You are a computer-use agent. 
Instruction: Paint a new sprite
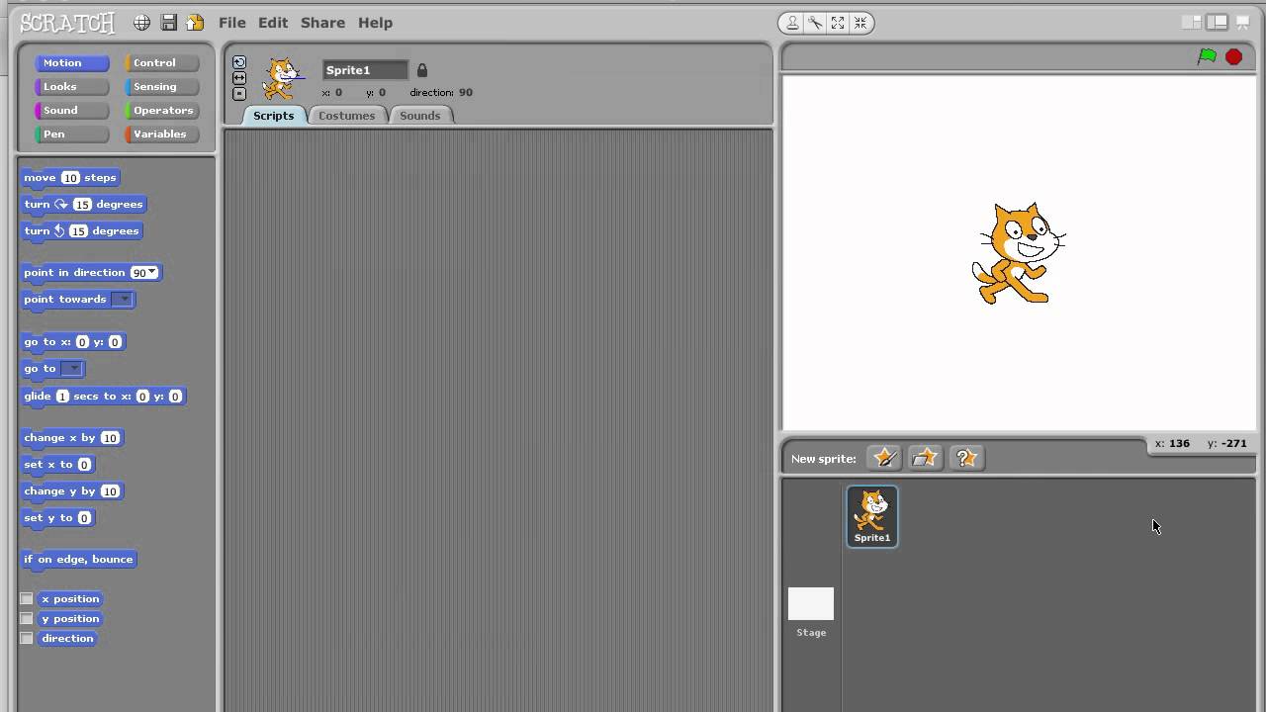click(884, 458)
